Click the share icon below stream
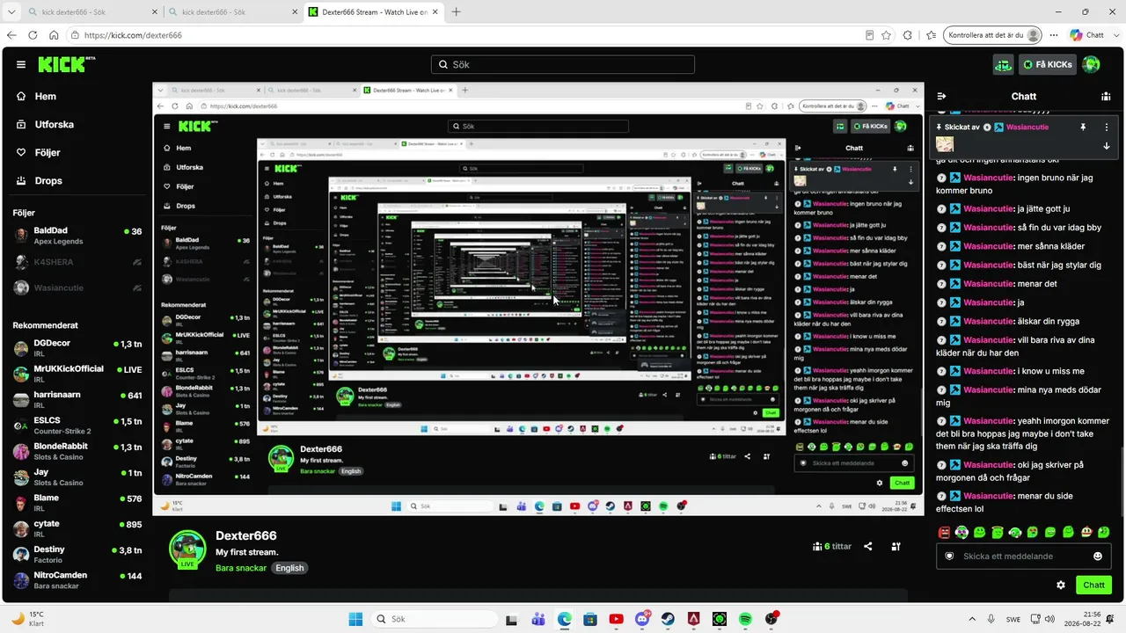Viewport: 1126px width, 633px height. [868, 546]
